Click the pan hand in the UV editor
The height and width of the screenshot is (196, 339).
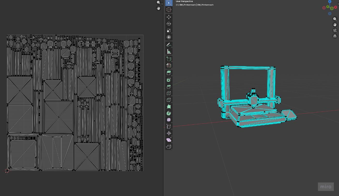pyautogui.click(x=158, y=8)
